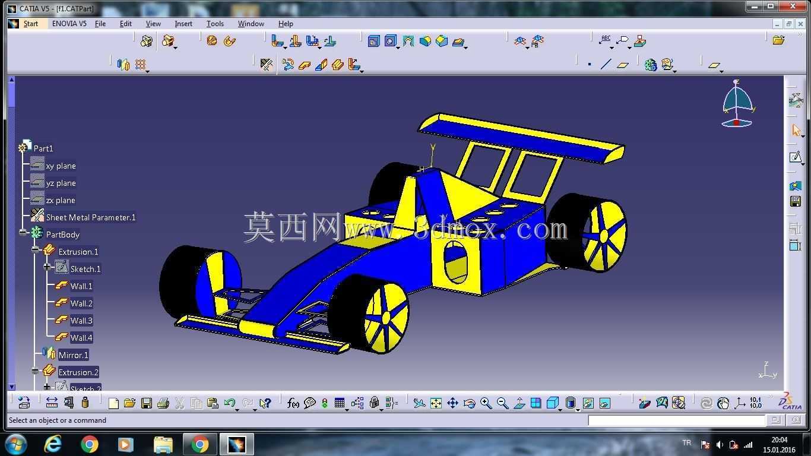Open the Hole tool dropdown arrow

[x=398, y=47]
